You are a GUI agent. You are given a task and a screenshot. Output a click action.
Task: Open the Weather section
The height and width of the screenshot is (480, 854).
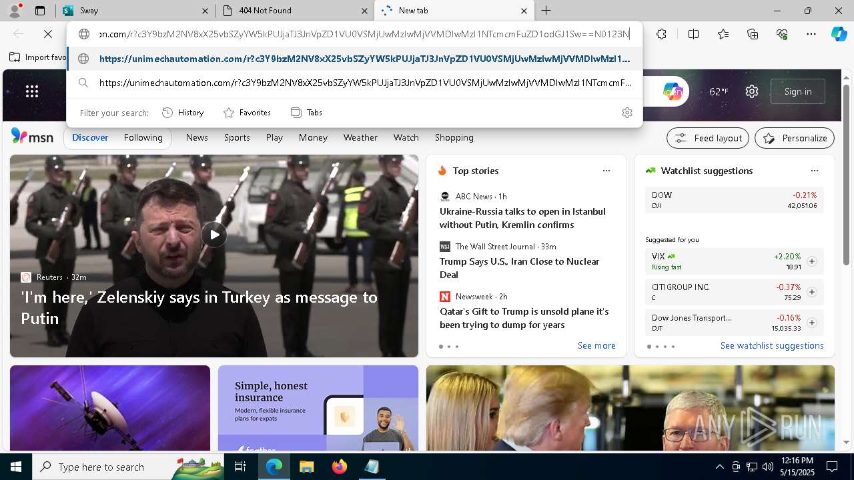point(360,137)
